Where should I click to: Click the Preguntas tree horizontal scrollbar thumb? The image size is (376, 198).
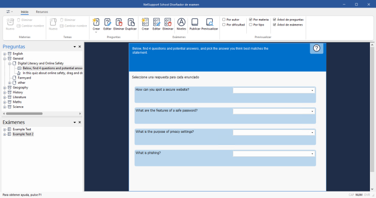pyautogui.click(x=24, y=114)
